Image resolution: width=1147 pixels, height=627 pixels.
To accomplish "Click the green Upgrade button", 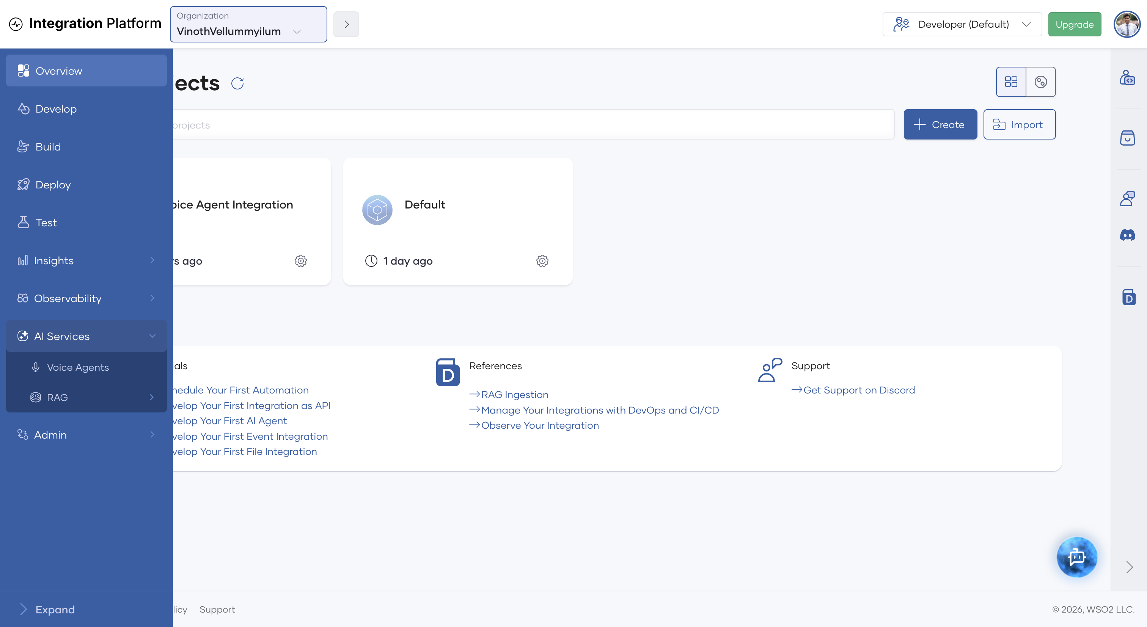I will click(x=1075, y=25).
